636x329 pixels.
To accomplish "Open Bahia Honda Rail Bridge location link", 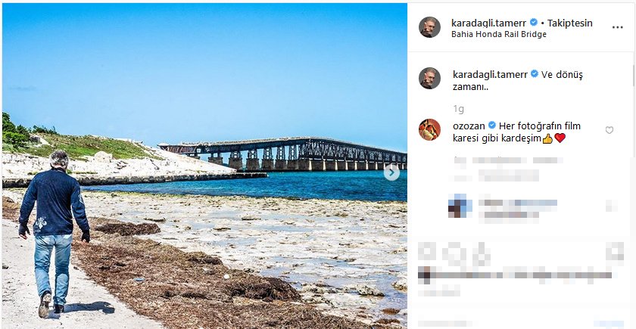I will [498, 35].
